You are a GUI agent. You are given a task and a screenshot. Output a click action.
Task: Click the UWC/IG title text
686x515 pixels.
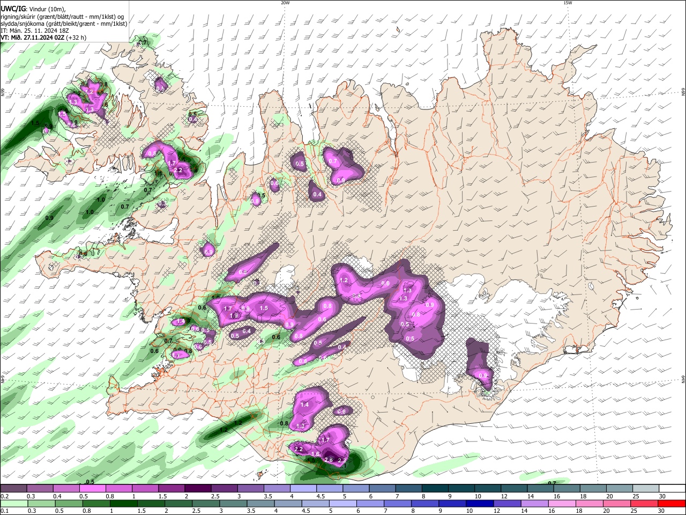tap(13, 9)
